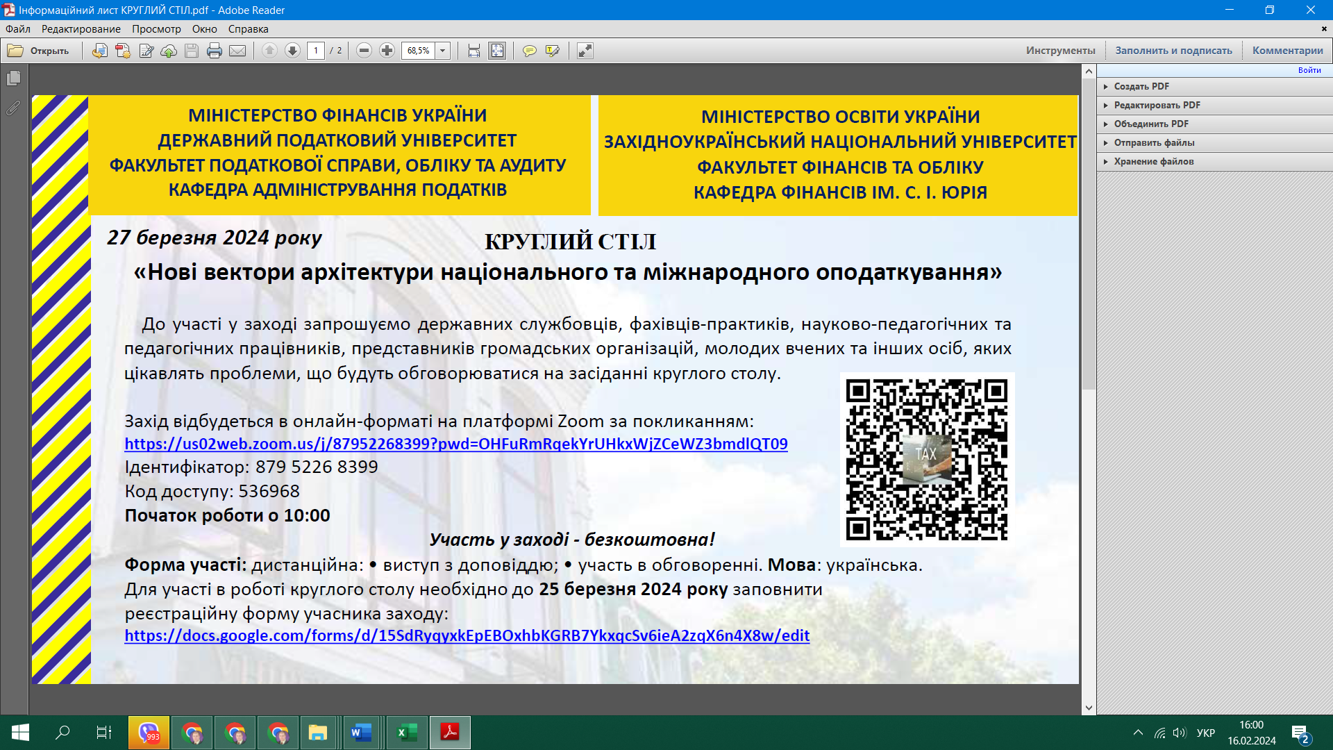Select the highlight text tool
1333x750 pixels.
(x=553, y=51)
